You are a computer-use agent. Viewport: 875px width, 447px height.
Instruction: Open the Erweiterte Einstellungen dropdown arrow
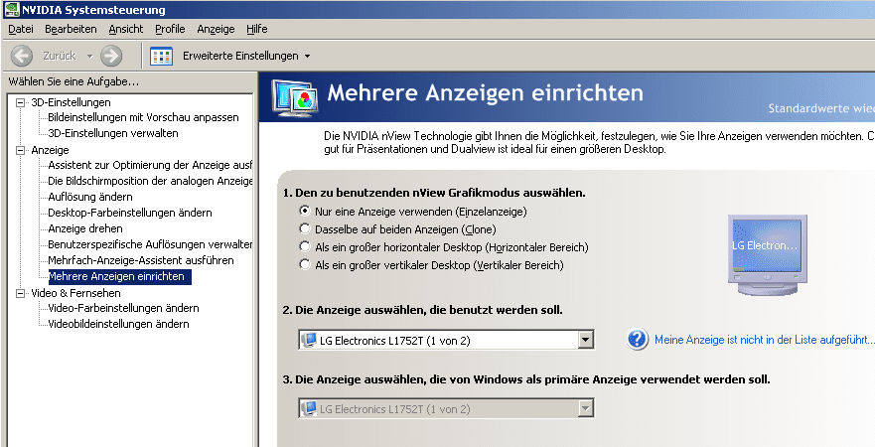pyautogui.click(x=307, y=57)
